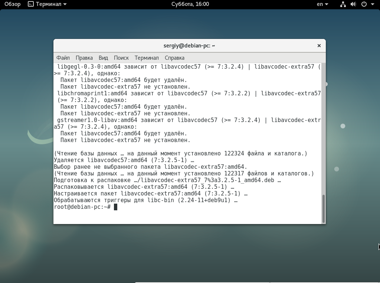The image size is (380, 283).
Task: Open the Обзор activities overview
Action: tap(12, 4)
